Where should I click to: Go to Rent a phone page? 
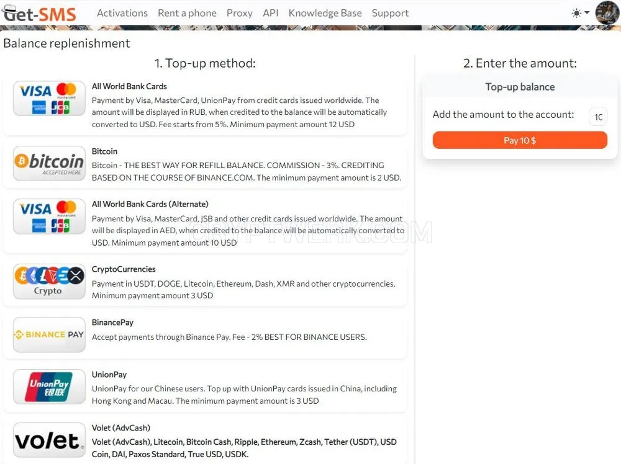(187, 13)
